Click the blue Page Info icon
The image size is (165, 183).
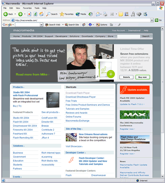[x=90, y=25]
